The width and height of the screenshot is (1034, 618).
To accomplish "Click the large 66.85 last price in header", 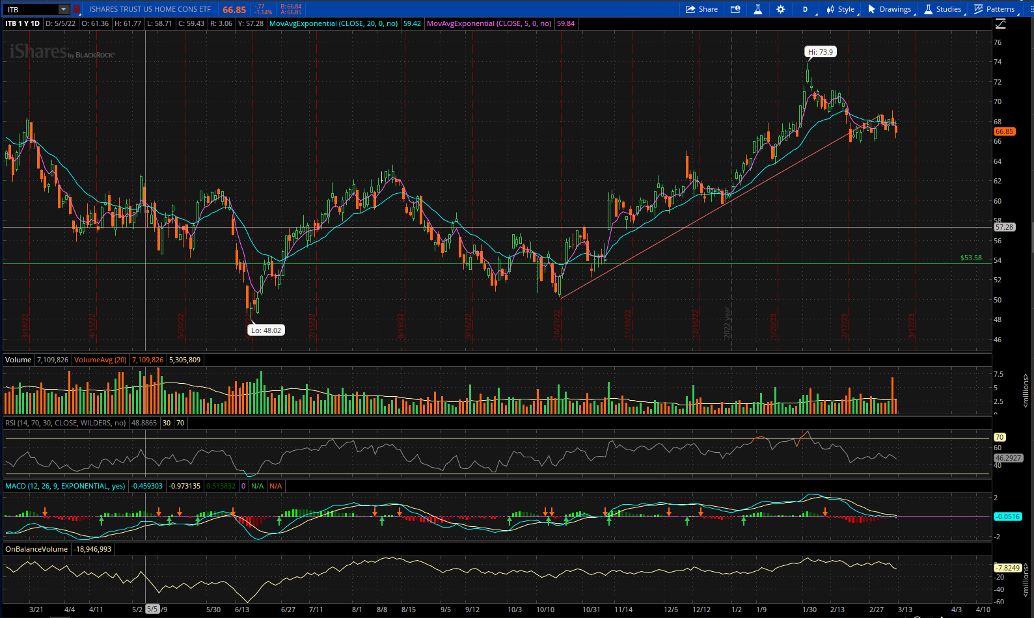I will pos(234,9).
